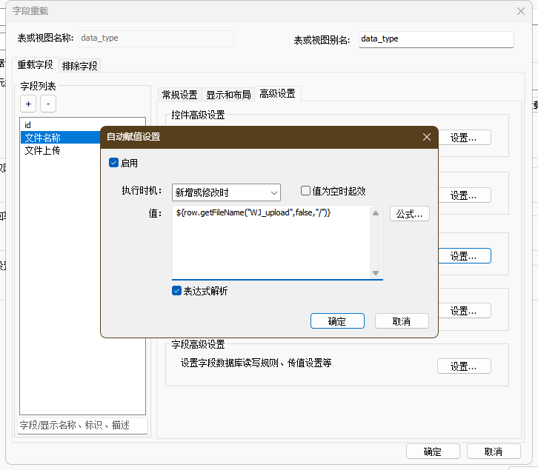The width and height of the screenshot is (538, 470).
Task: Switch to 显示和布局 tab
Action: (x=228, y=94)
